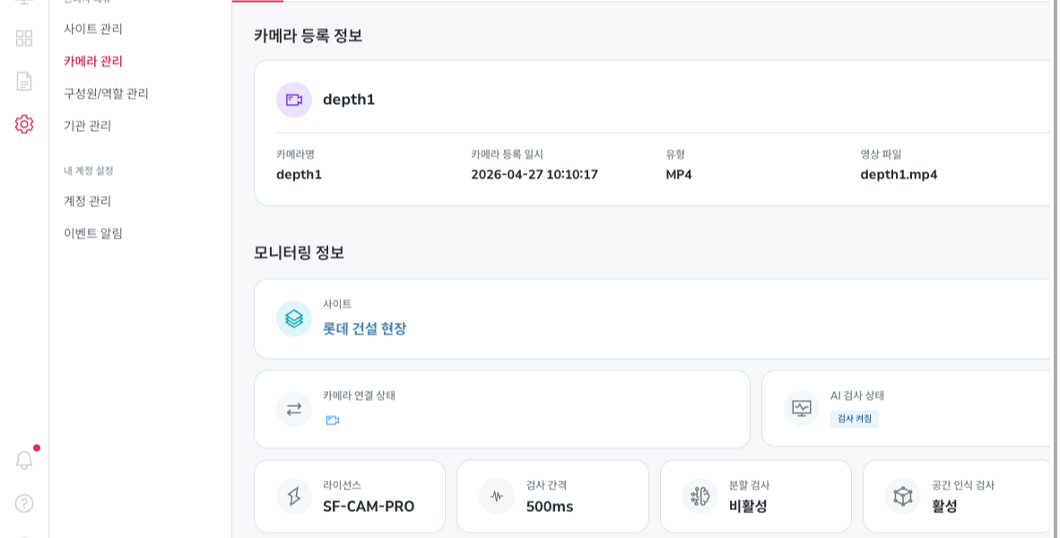Follow the 롯데 건설 현장 site link
Image resolution: width=1060 pixels, height=538 pixels.
(x=364, y=329)
